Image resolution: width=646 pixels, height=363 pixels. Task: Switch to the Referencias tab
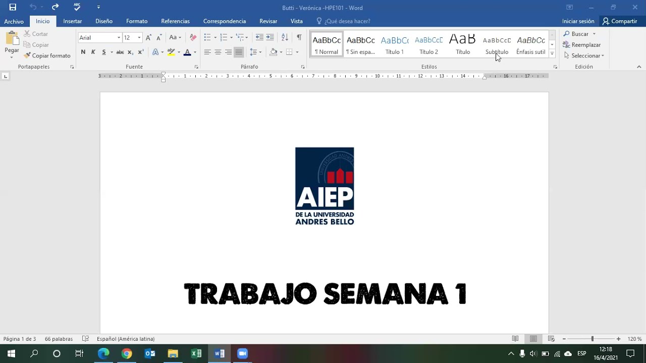pos(175,21)
